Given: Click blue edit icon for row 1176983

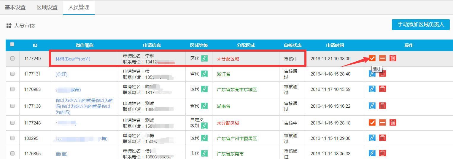Looking at the screenshot, I should pos(372,89).
